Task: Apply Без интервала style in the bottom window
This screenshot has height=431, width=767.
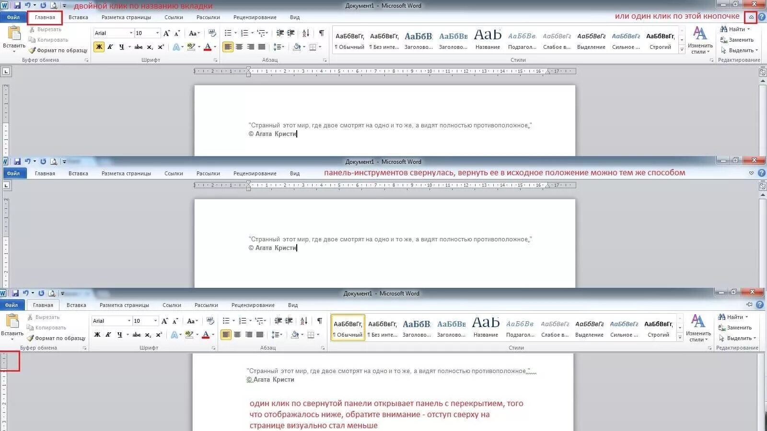Action: 383,329
